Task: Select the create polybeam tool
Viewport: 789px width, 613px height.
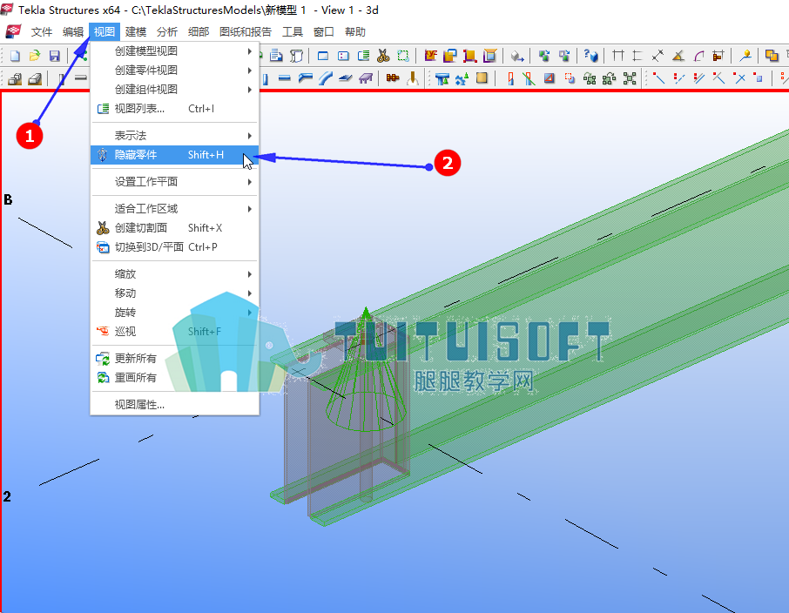Action: [x=306, y=78]
